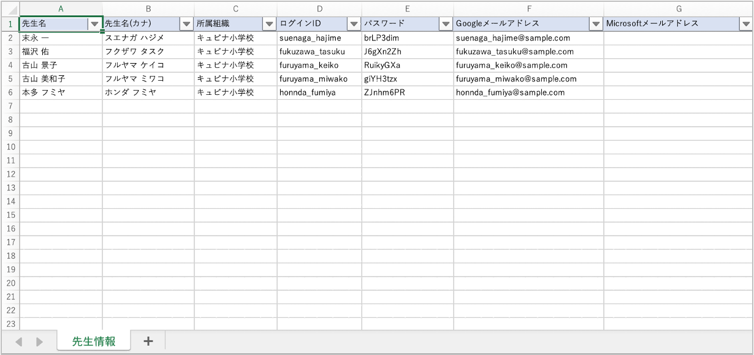Select column E header
This screenshot has width=754, height=355.
point(408,9)
